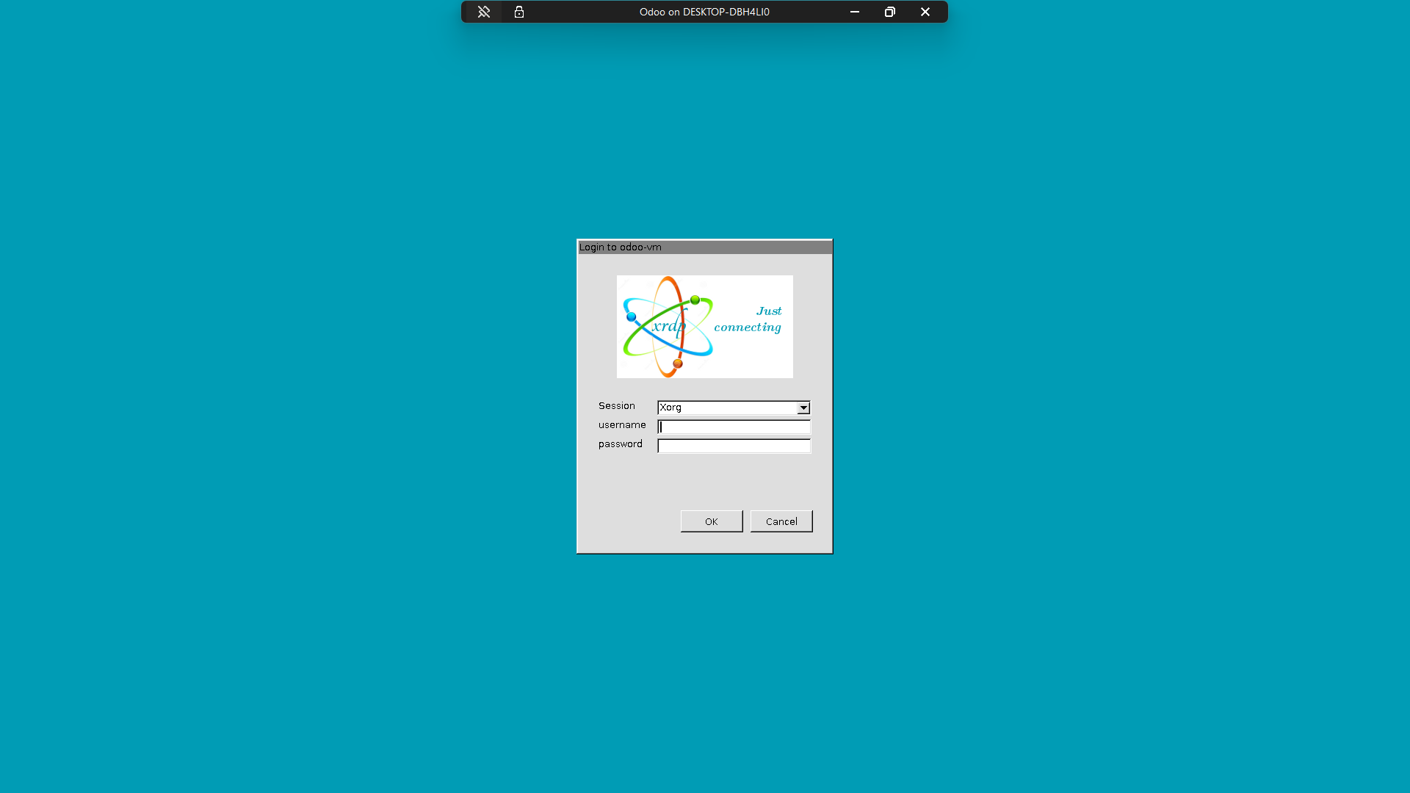1410x793 pixels.
Task: Minimize the Odoo remote session window
Action: pos(854,12)
